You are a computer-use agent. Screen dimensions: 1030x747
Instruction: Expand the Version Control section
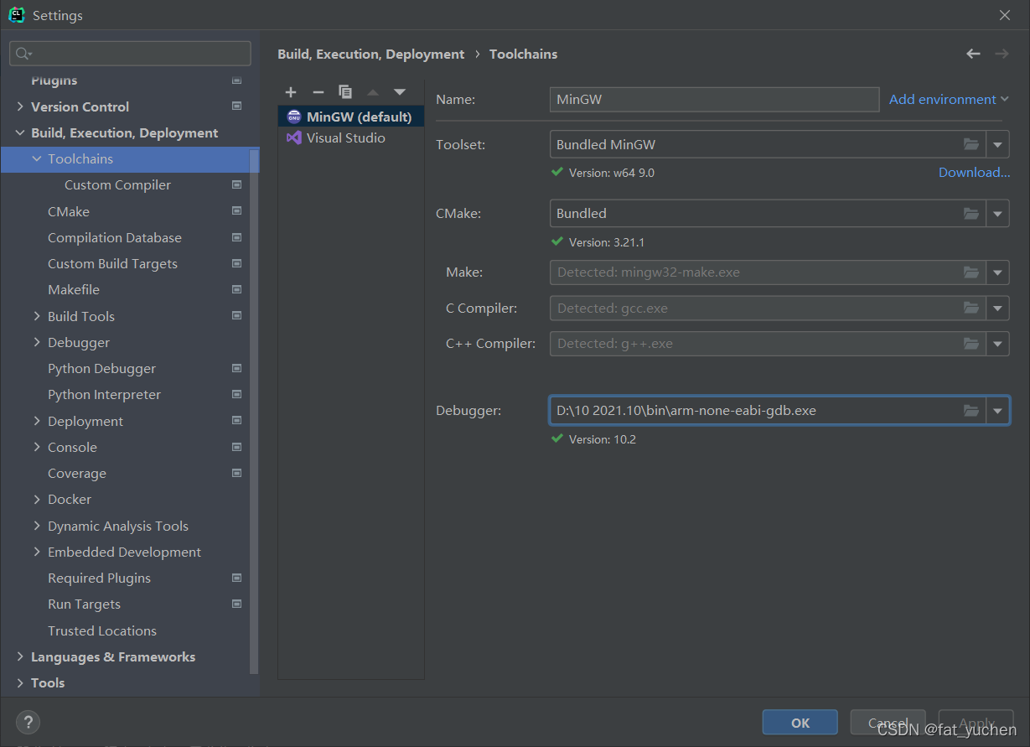(20, 106)
